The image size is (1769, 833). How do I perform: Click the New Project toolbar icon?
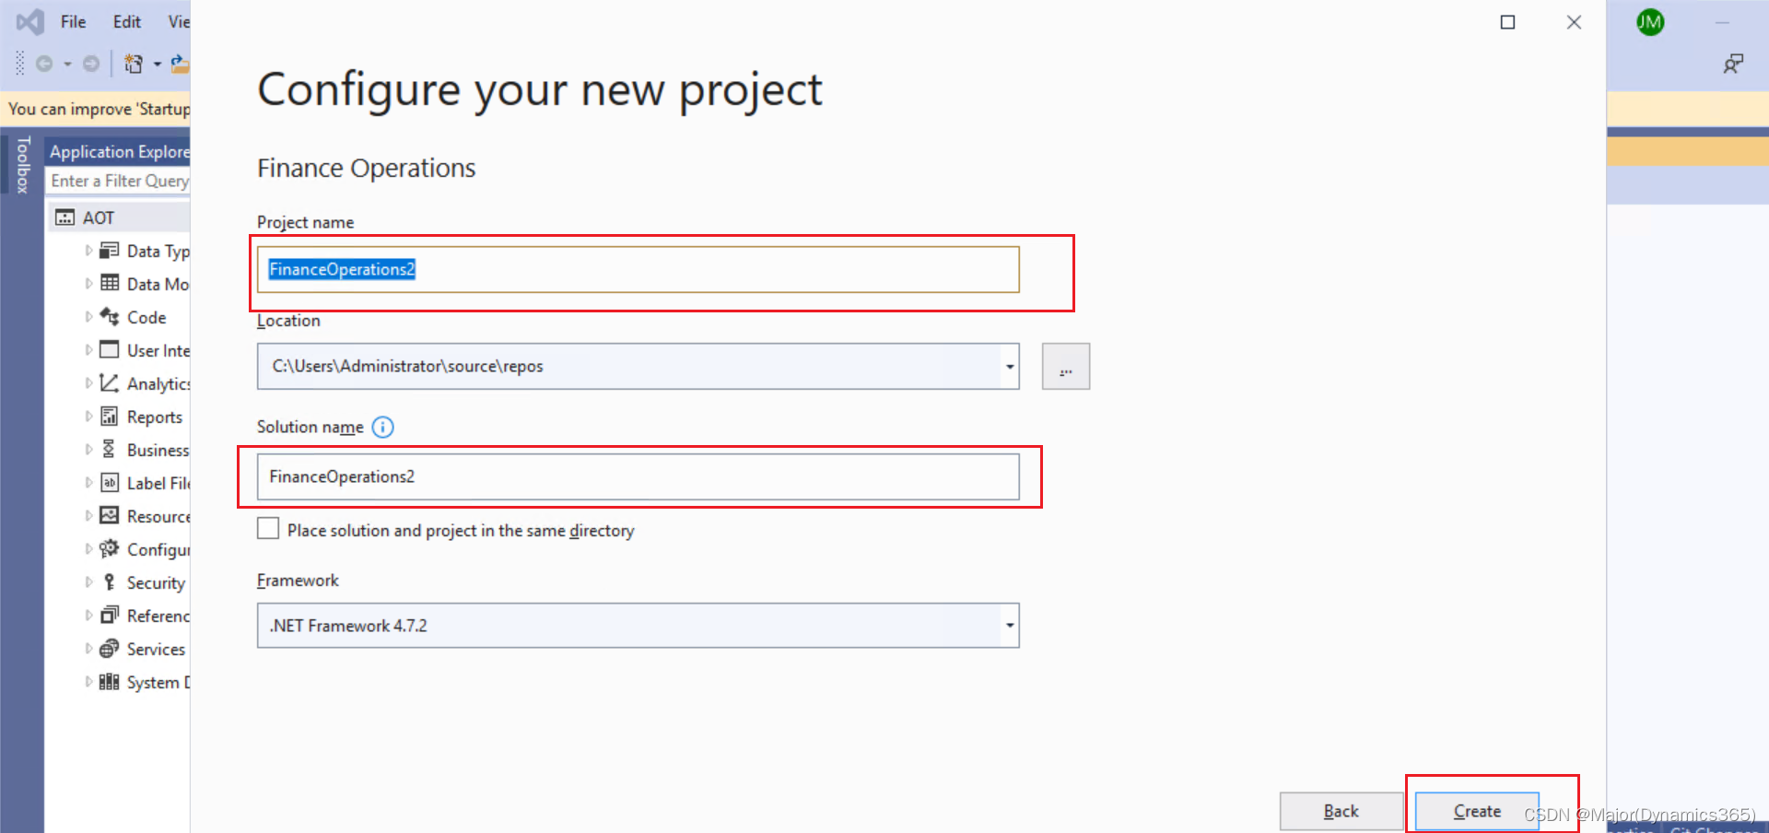click(x=134, y=64)
